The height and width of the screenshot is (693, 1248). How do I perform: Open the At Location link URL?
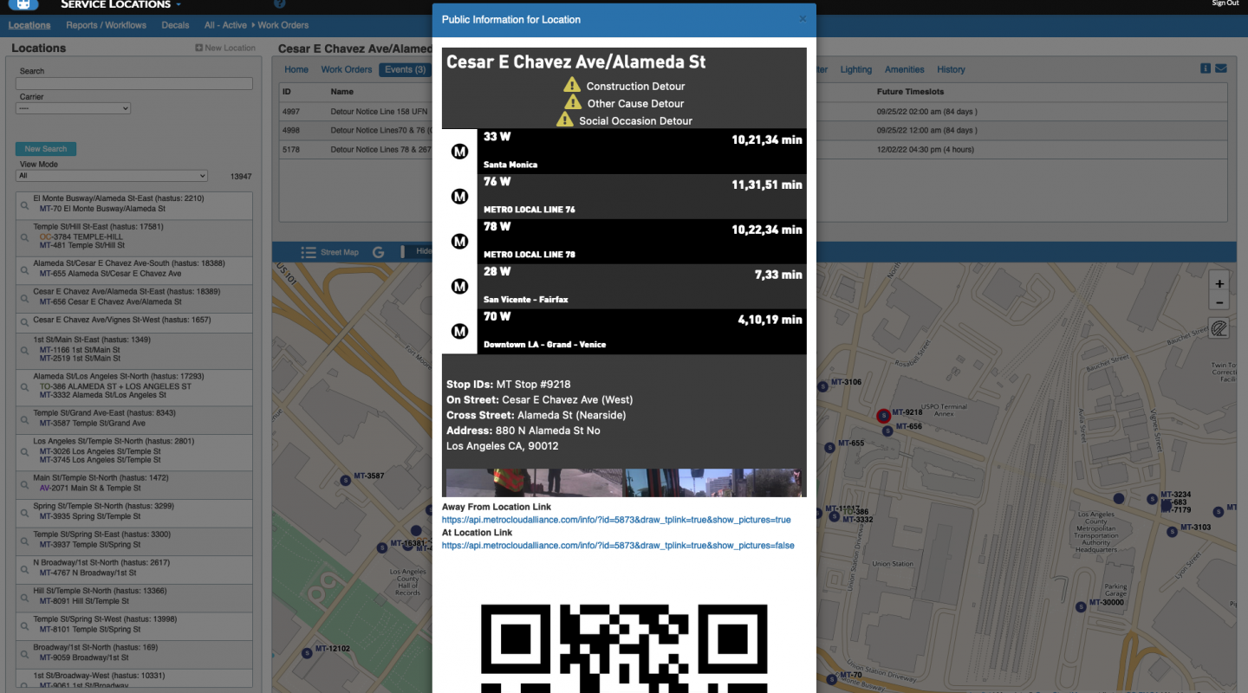[618, 546]
